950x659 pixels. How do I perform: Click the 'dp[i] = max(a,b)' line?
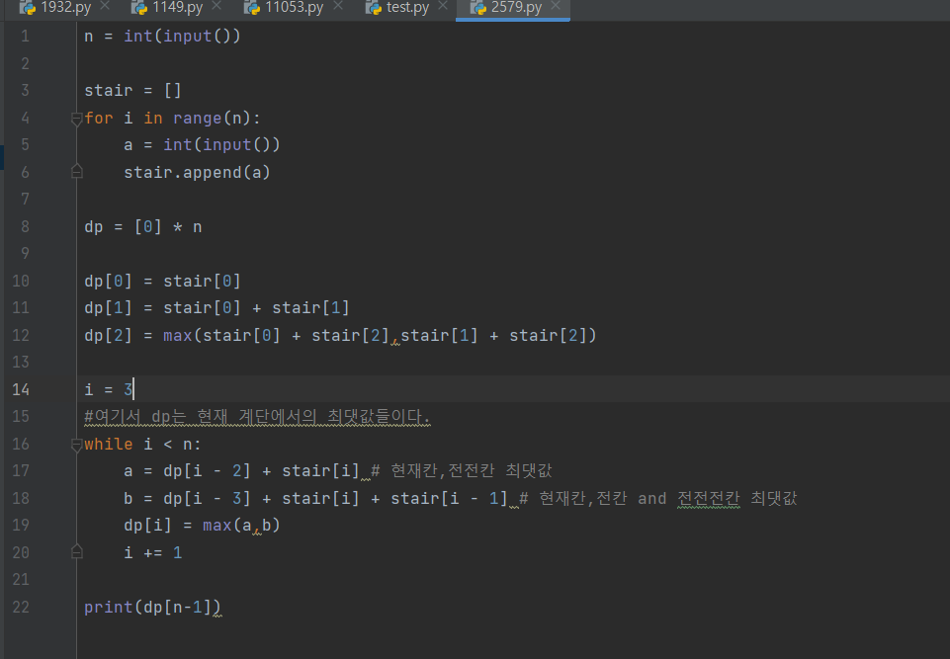coord(202,526)
